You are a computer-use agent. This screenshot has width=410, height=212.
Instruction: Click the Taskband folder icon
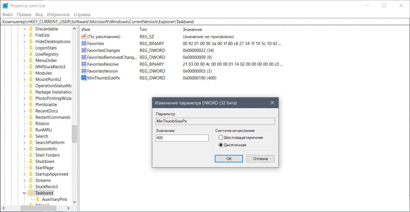click(x=31, y=193)
